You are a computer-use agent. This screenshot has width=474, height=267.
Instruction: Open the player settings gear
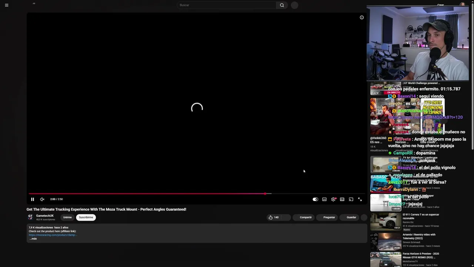click(333, 199)
